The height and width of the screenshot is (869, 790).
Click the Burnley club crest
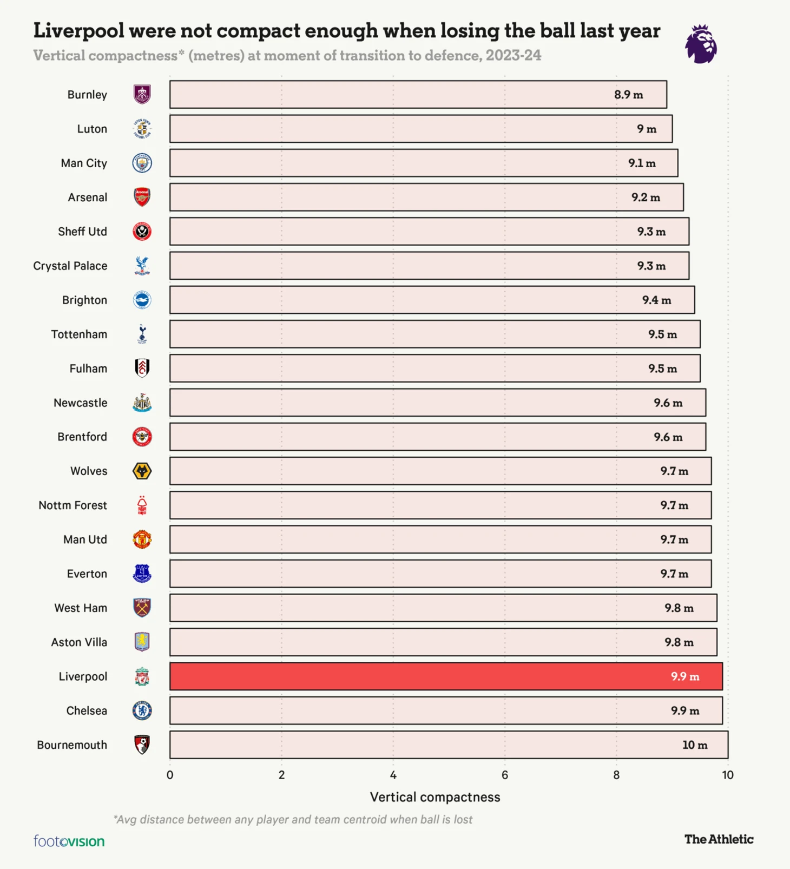pos(142,94)
